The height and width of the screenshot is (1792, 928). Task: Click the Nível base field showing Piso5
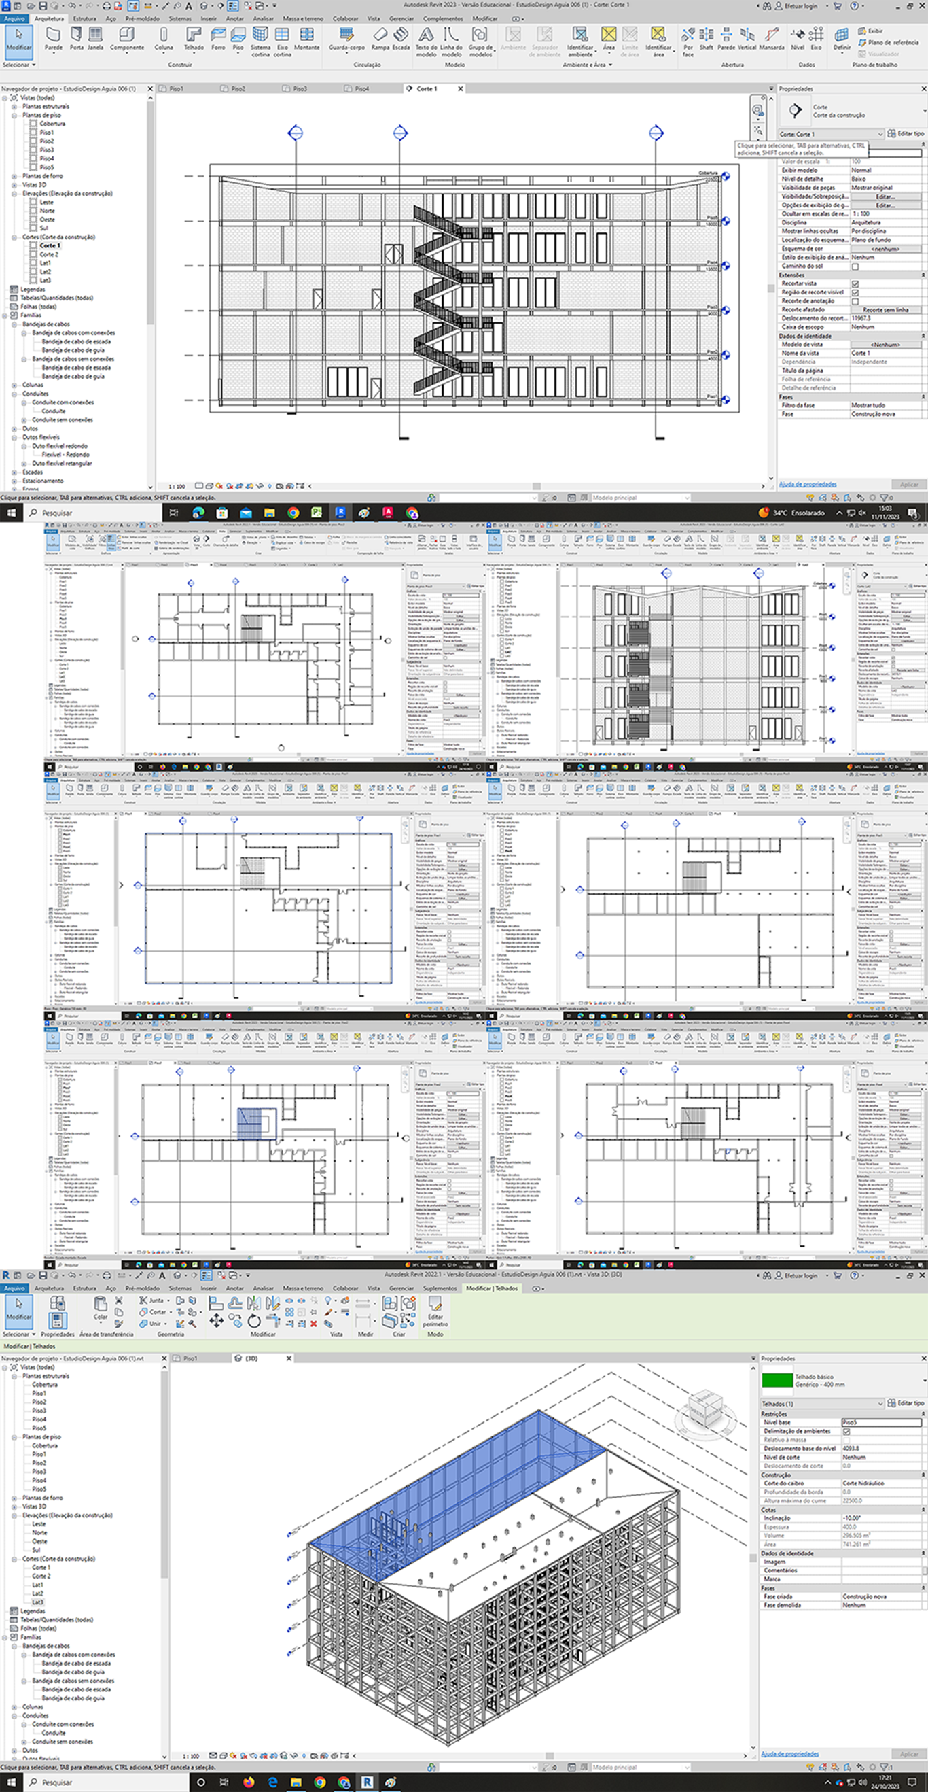(881, 1423)
